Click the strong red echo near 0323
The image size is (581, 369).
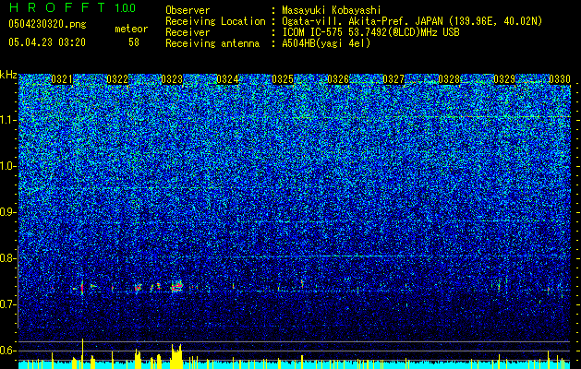(177, 286)
